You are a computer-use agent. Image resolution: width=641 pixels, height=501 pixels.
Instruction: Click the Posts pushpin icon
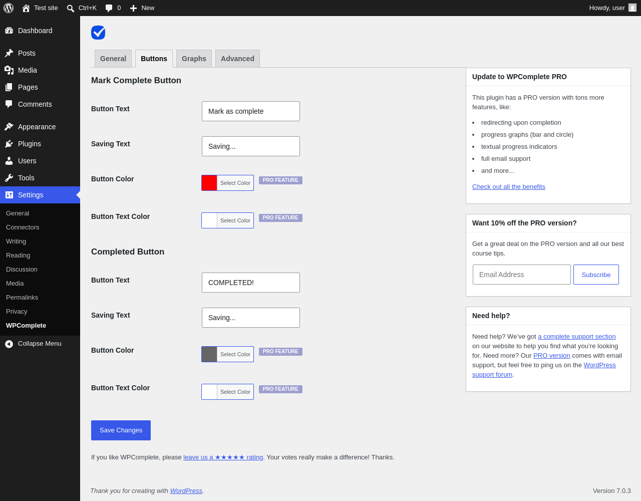tap(9, 53)
